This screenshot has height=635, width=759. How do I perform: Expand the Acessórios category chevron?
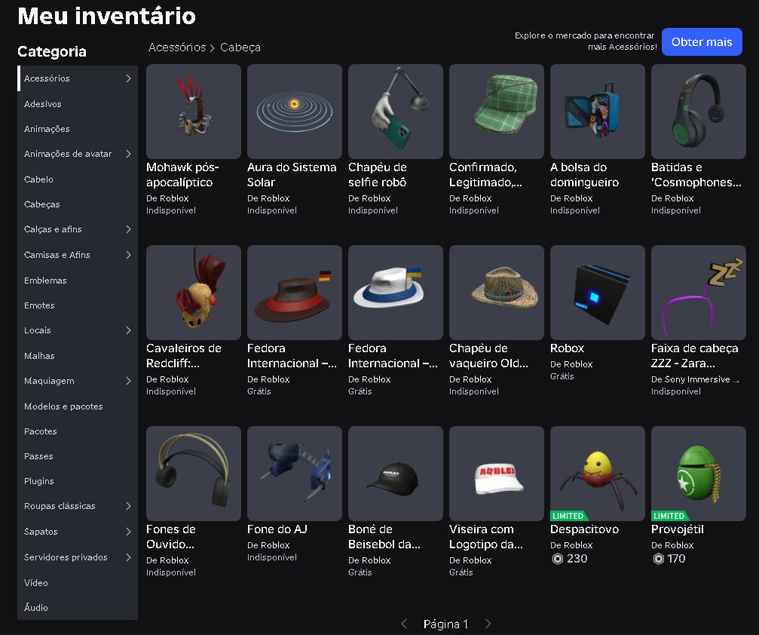128,78
